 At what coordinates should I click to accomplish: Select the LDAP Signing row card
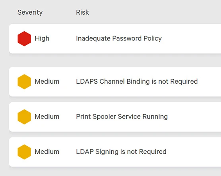pos(115,152)
